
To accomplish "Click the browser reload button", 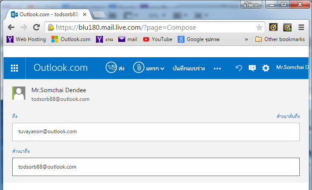I will pyautogui.click(x=37, y=27).
